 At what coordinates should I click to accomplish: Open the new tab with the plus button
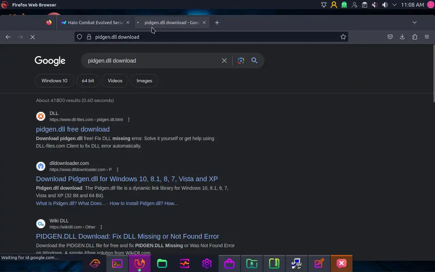click(217, 22)
